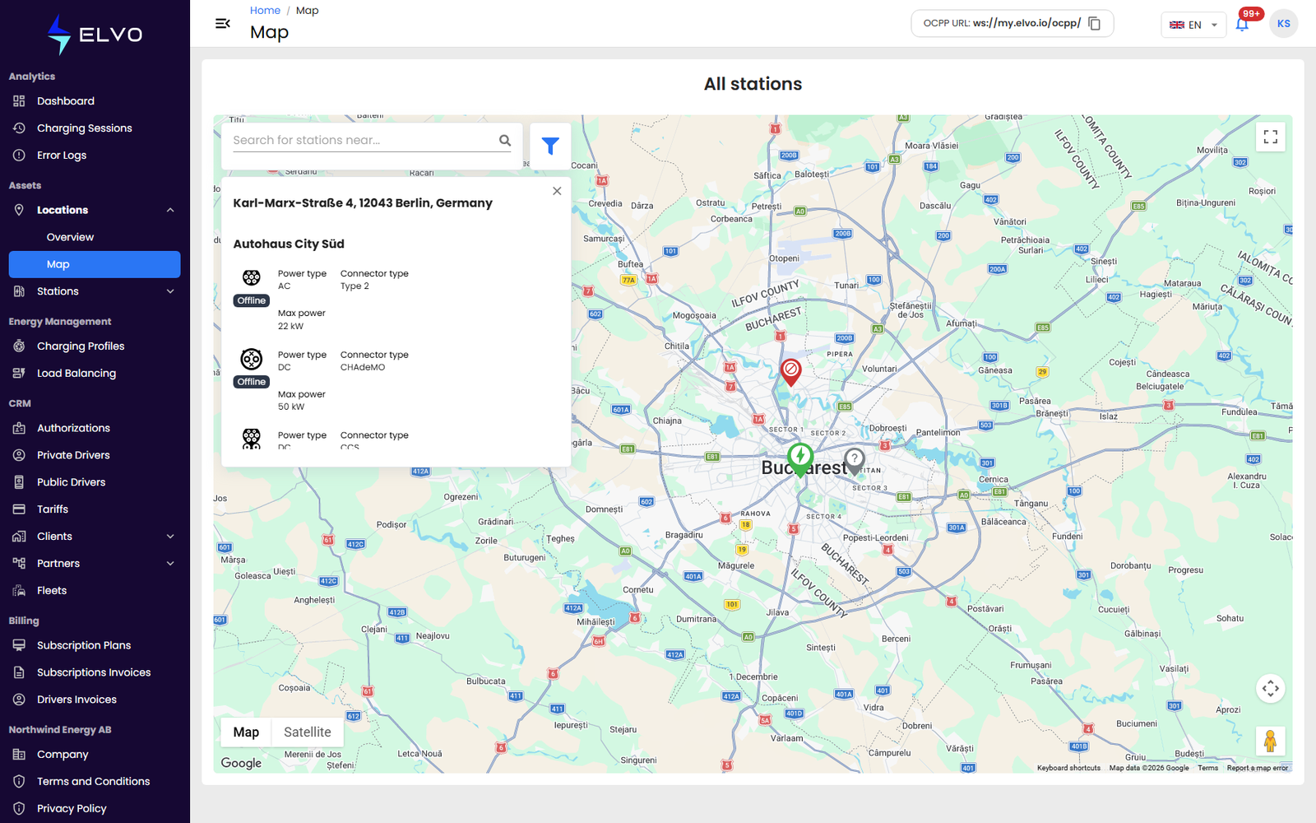Click the green charging station map pin

(800, 459)
